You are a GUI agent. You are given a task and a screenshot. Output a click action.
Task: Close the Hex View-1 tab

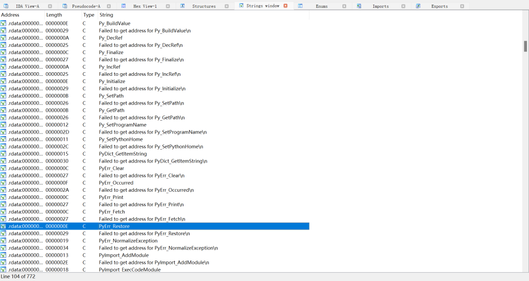pyautogui.click(x=167, y=6)
